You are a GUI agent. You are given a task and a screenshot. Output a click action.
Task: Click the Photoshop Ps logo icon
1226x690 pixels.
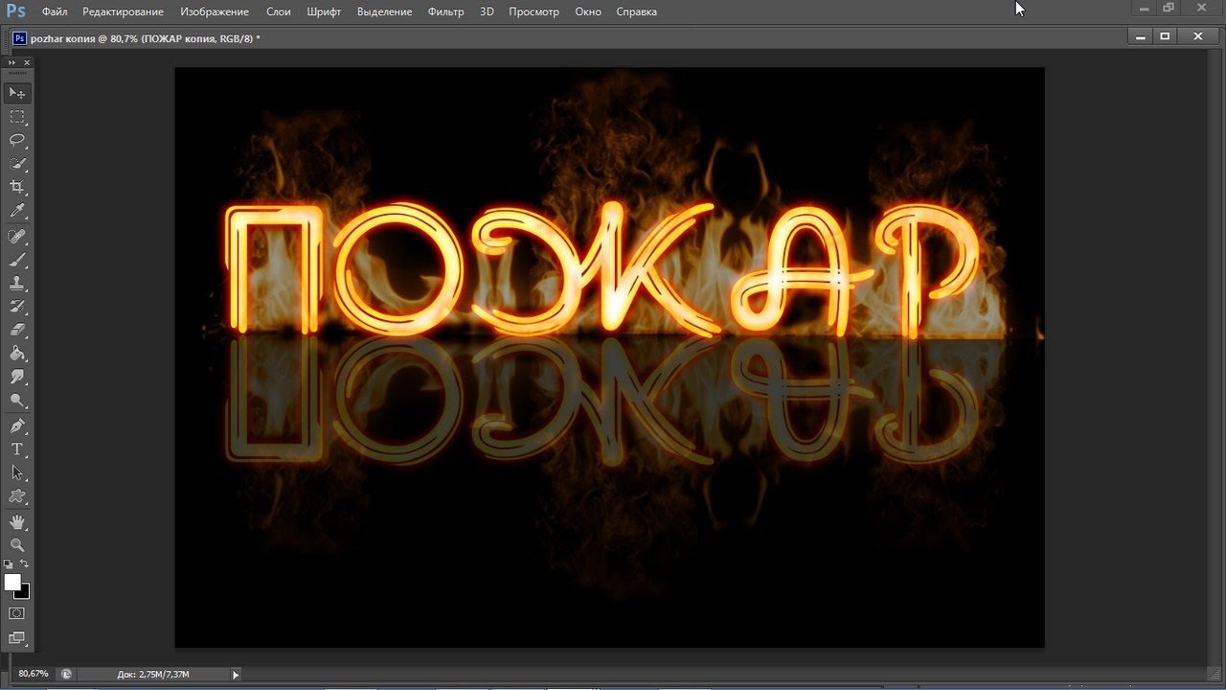[15, 11]
